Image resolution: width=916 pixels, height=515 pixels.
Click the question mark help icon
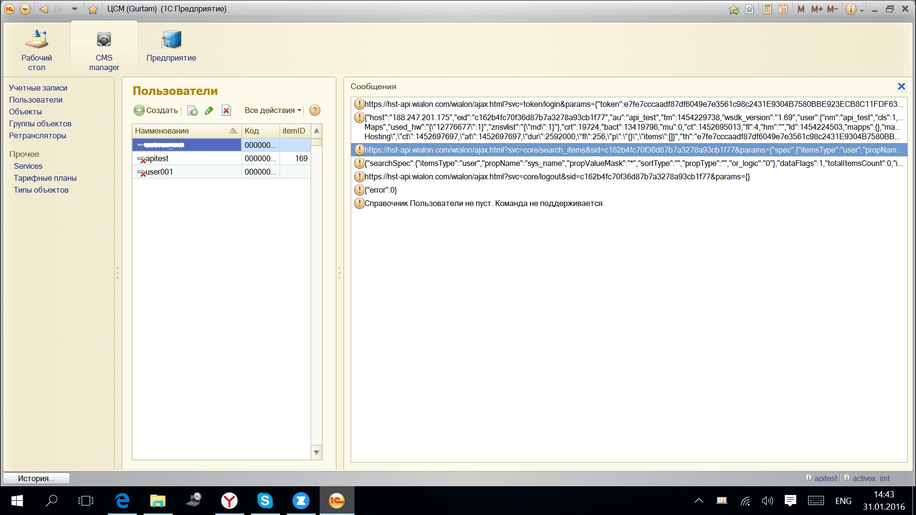coord(314,111)
